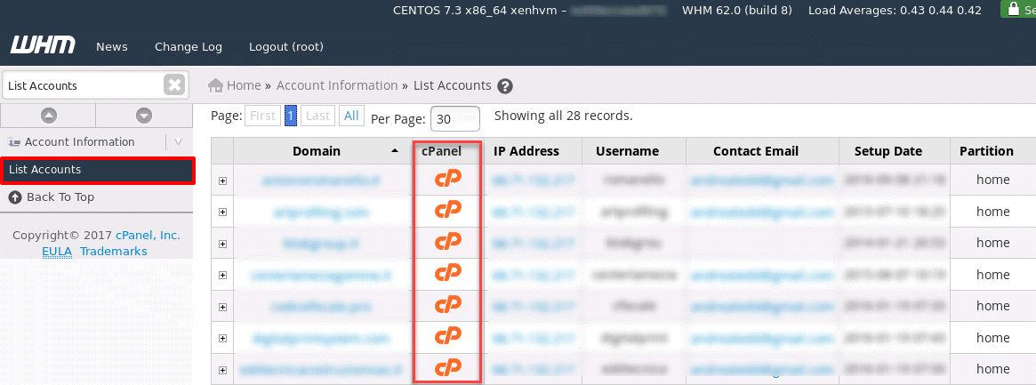The image size is (1036, 385).
Task: Click the Home breadcrumb house icon
Action: tap(214, 85)
